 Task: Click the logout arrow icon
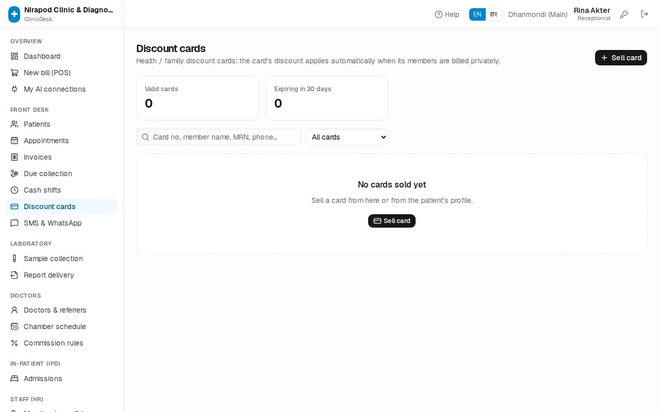point(645,14)
